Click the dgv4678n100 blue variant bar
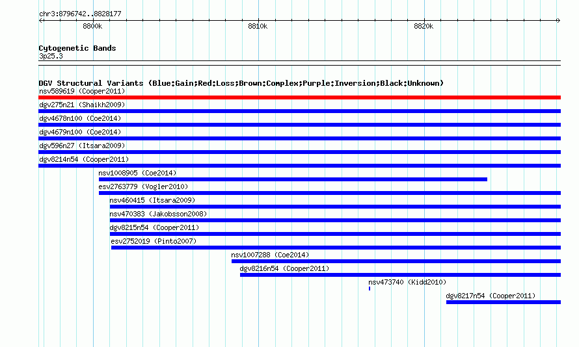 [299, 125]
